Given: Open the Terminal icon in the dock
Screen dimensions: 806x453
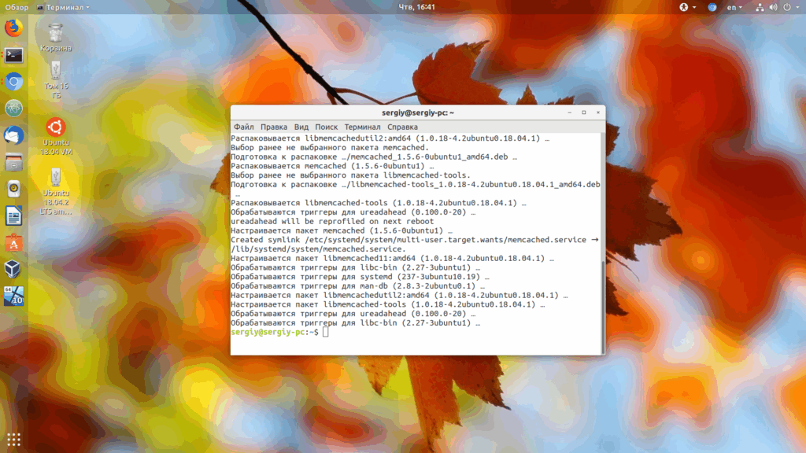Looking at the screenshot, I should [x=14, y=55].
